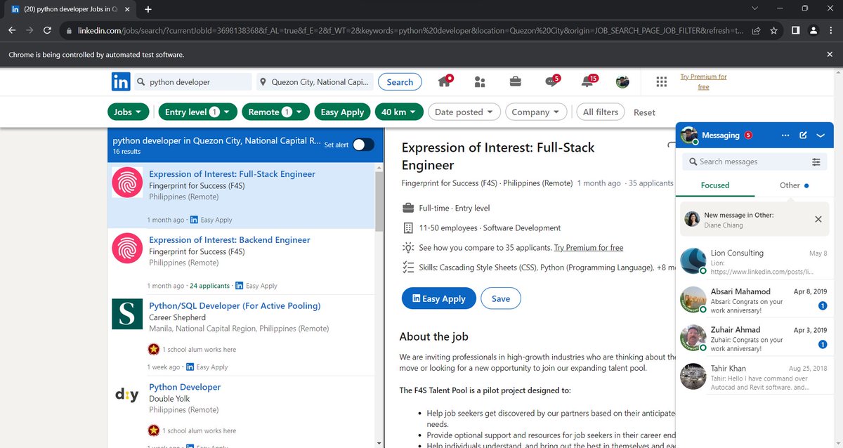Screen dimensions: 843x448
Task: Click the Messaging panel header title
Action: coord(720,135)
